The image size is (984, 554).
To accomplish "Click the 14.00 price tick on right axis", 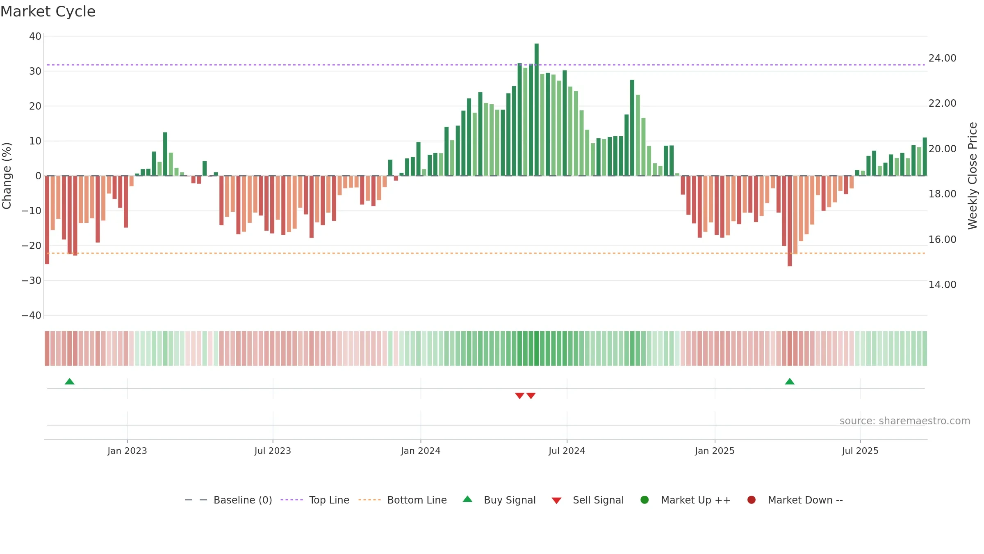I will click(942, 285).
